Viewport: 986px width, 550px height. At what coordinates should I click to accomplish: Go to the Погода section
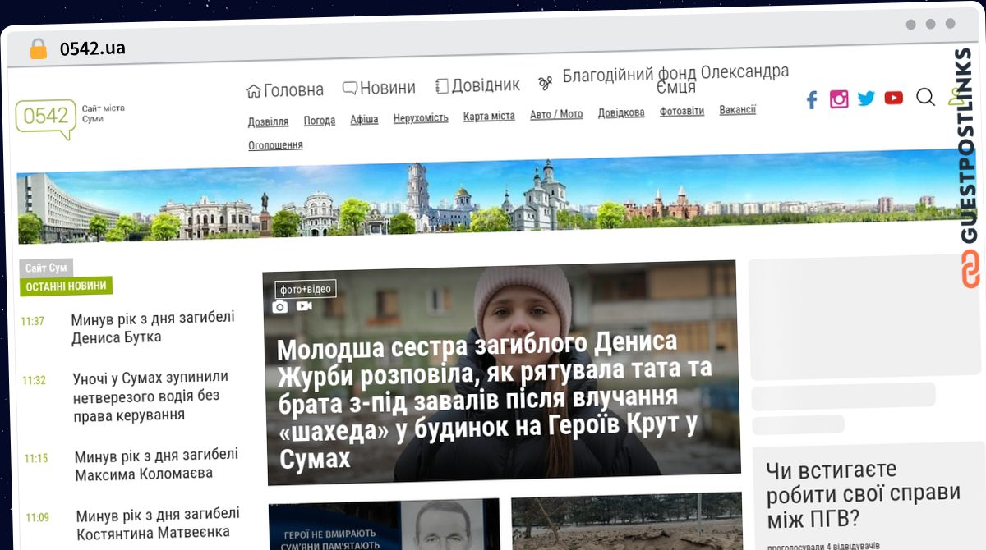(320, 121)
